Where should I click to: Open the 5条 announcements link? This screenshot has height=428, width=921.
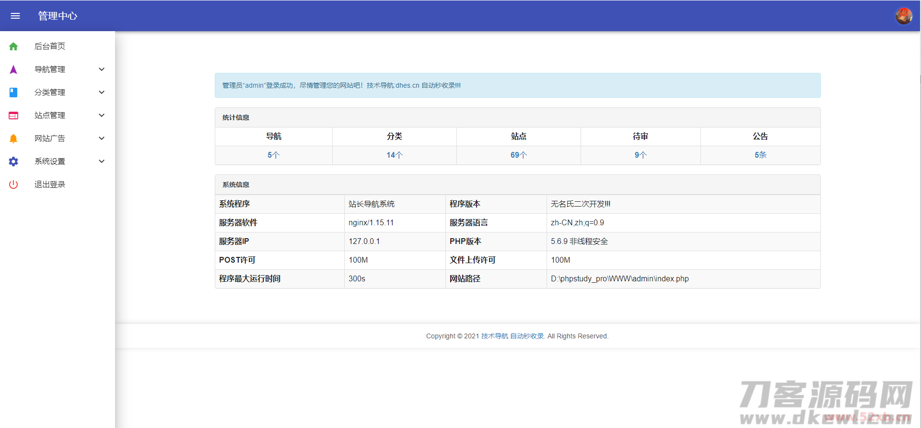(760, 155)
